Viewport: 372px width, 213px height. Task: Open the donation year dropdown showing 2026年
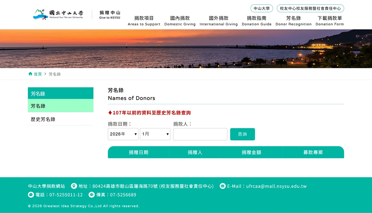point(123,134)
